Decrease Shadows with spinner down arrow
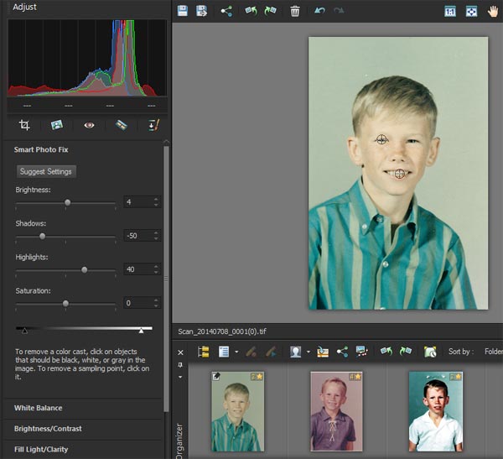The image size is (503, 459). [x=156, y=238]
